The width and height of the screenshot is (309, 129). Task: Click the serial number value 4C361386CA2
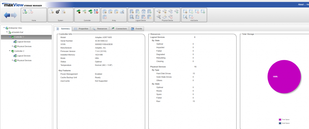pos(101,41)
